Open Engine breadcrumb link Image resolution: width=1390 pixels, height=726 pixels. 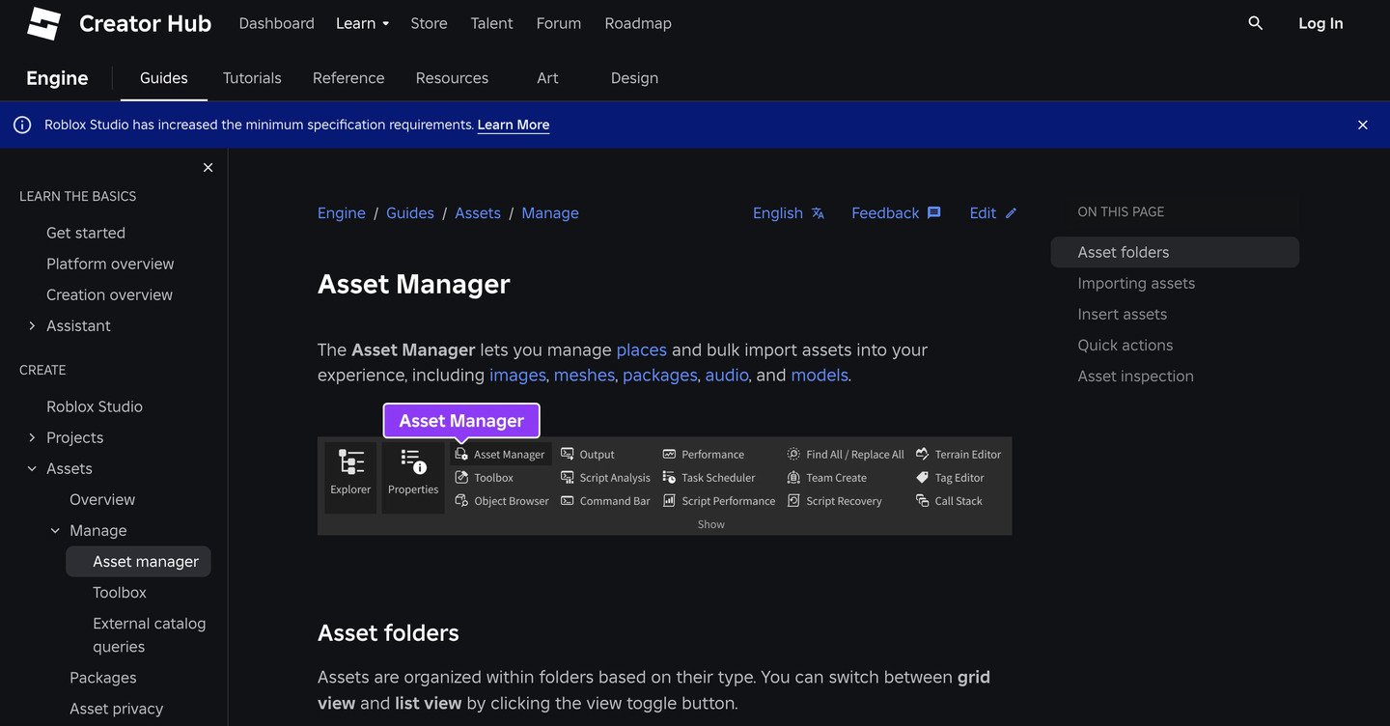[x=342, y=213]
